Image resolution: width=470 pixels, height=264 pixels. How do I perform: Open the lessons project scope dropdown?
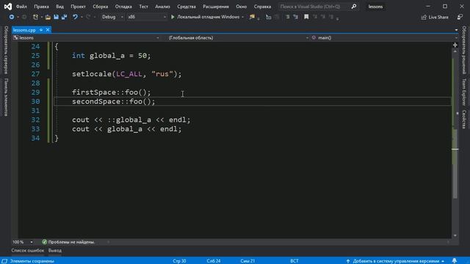pos(87,37)
